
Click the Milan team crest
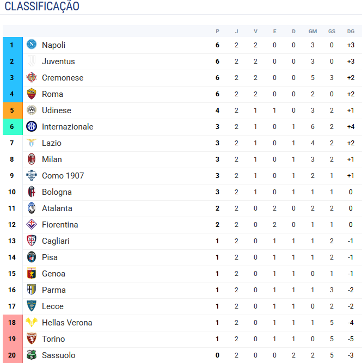(32, 159)
